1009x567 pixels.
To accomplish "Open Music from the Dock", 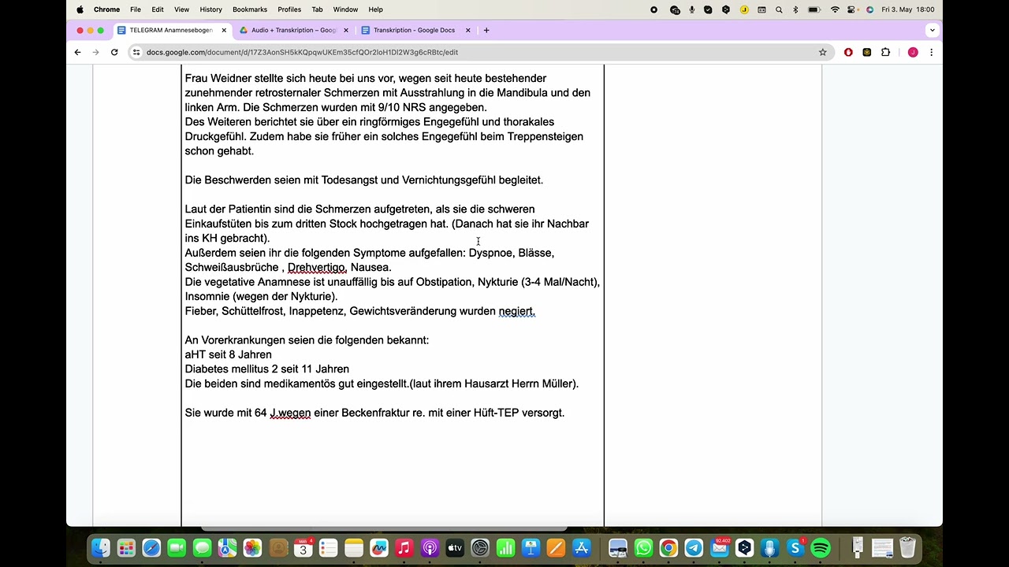I will tap(404, 548).
